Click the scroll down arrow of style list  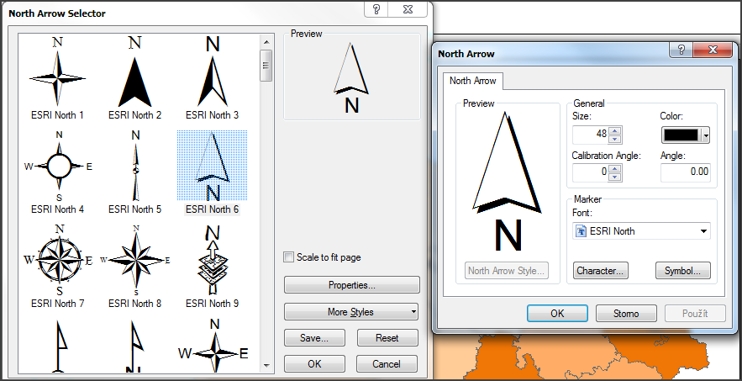coord(266,365)
